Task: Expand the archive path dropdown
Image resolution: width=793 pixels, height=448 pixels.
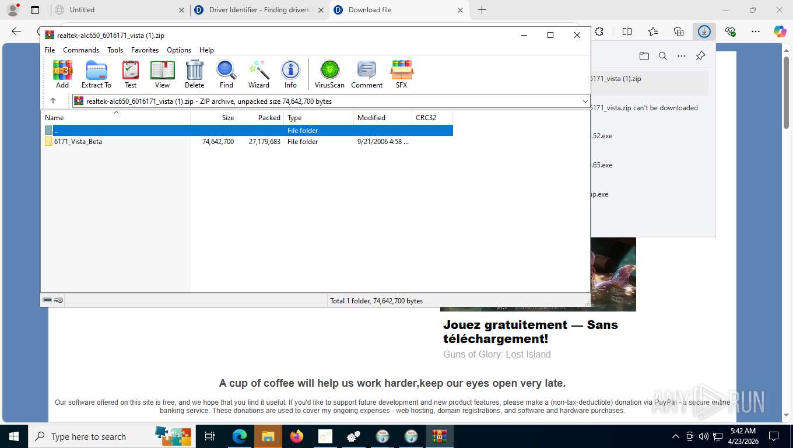Action: point(585,101)
